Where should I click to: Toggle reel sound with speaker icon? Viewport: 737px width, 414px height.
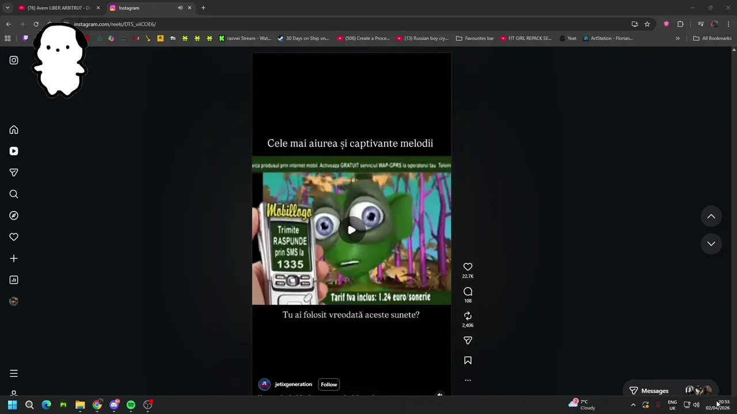[440, 394]
